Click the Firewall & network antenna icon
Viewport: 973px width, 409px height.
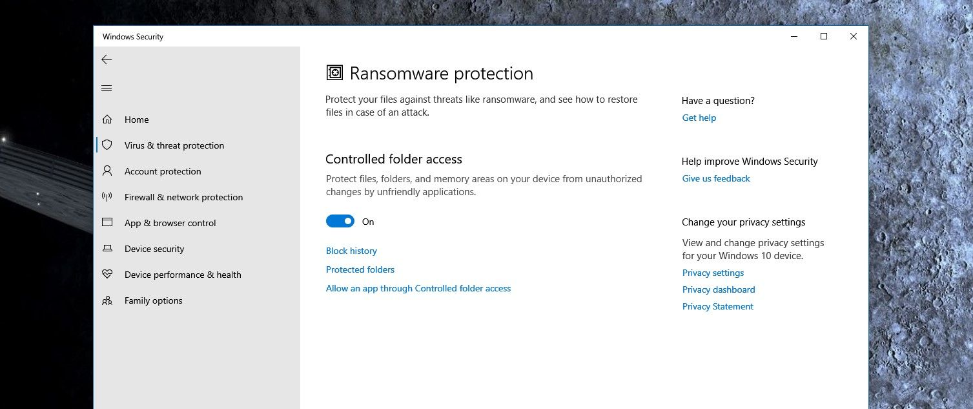tap(107, 197)
